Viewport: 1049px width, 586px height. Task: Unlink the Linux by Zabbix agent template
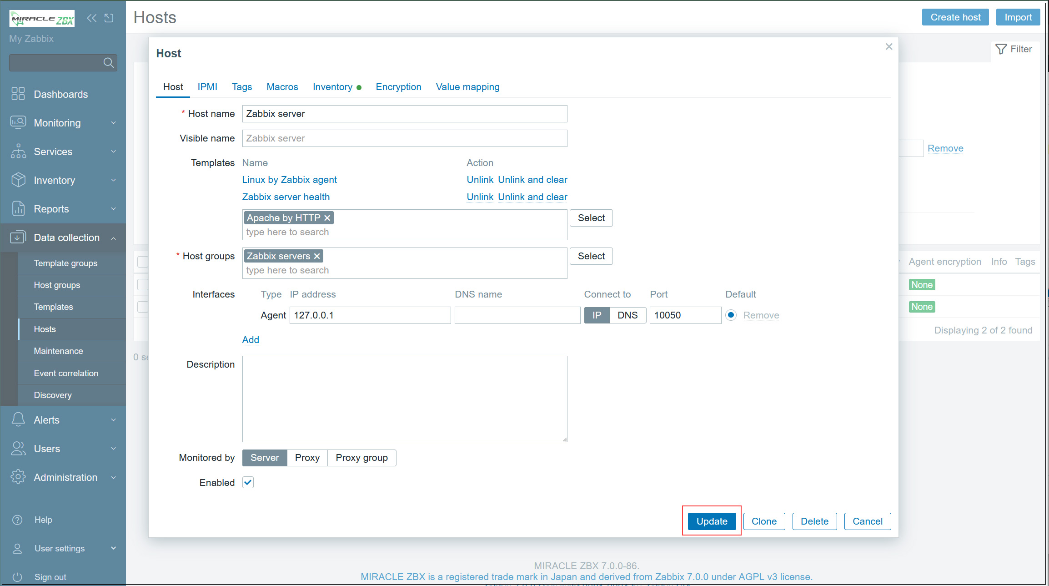click(480, 180)
